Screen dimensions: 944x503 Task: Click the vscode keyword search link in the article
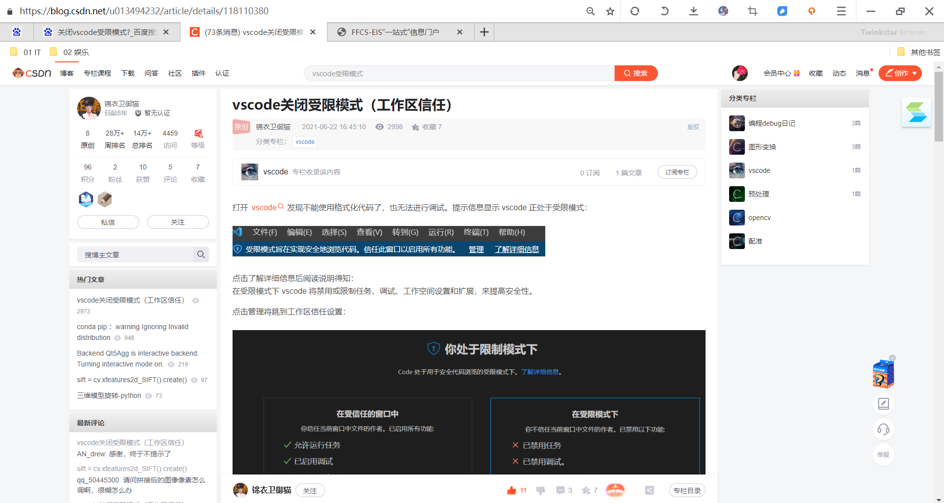267,207
